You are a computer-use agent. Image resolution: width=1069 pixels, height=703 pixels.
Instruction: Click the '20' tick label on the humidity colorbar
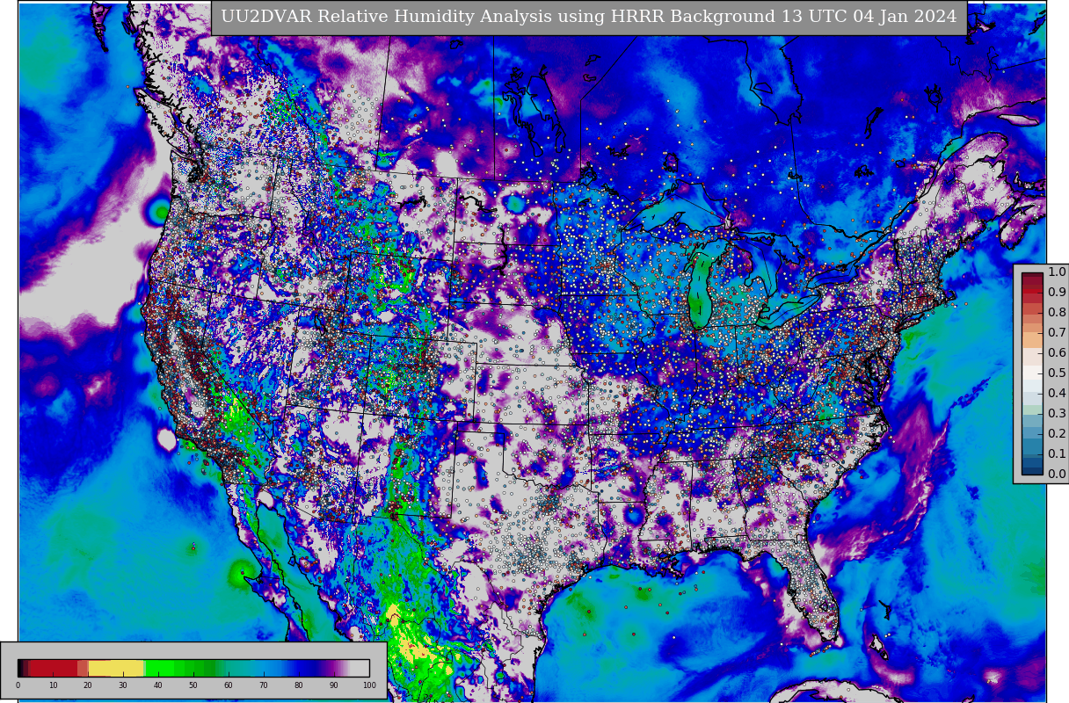click(x=88, y=685)
